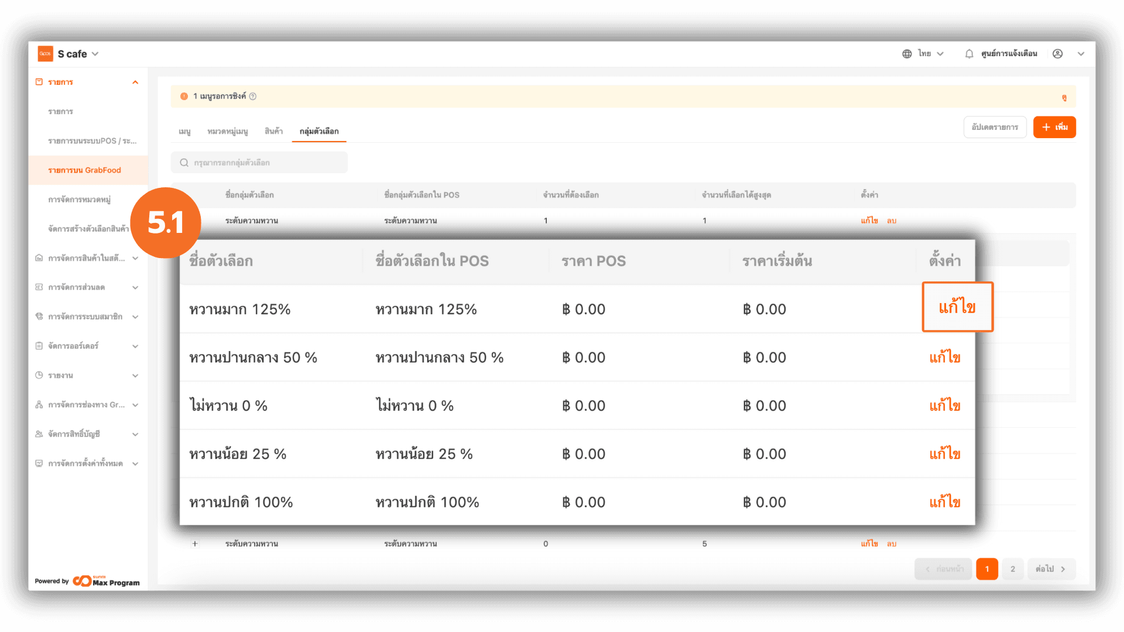Image resolution: width=1124 pixels, height=632 pixels.
Task: Click แก้ไข for หวานมาก 125% option
Action: [957, 307]
